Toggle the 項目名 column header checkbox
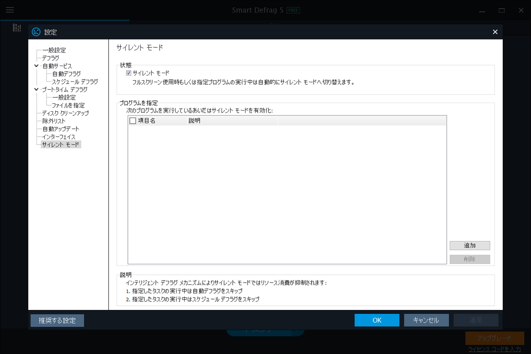Viewport: 531px width, 354px height. point(133,120)
